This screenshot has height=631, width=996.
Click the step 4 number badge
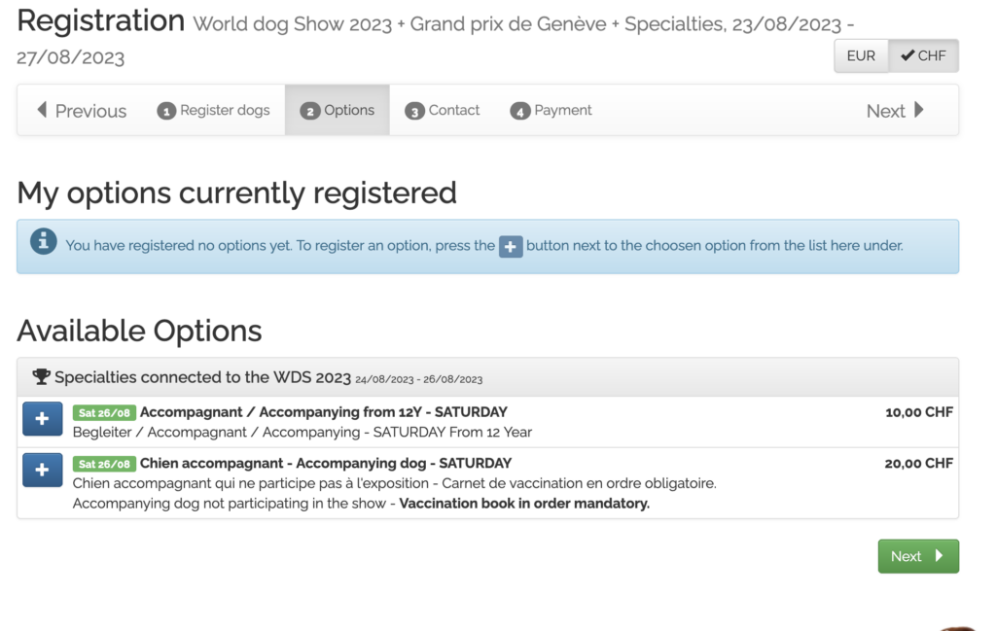(519, 111)
